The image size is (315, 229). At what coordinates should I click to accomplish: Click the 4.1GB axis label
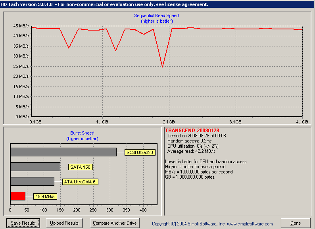(x=302, y=122)
